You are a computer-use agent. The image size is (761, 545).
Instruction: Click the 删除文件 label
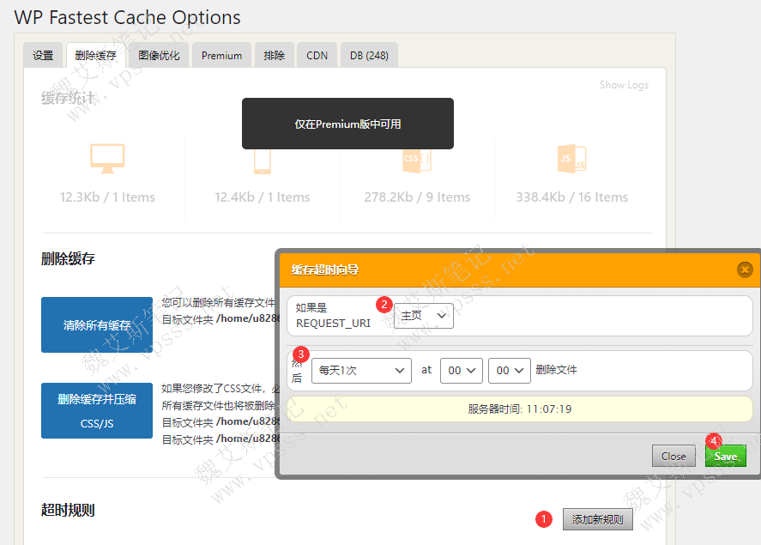[x=556, y=370]
